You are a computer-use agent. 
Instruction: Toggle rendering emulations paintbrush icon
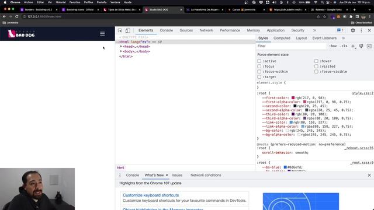[x=361, y=46]
